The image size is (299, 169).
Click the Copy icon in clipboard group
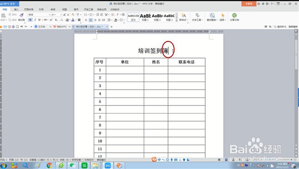[10, 20]
